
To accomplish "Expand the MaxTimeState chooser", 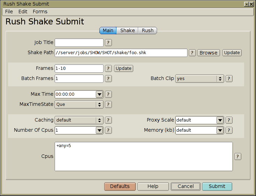I will click(x=79, y=104).
